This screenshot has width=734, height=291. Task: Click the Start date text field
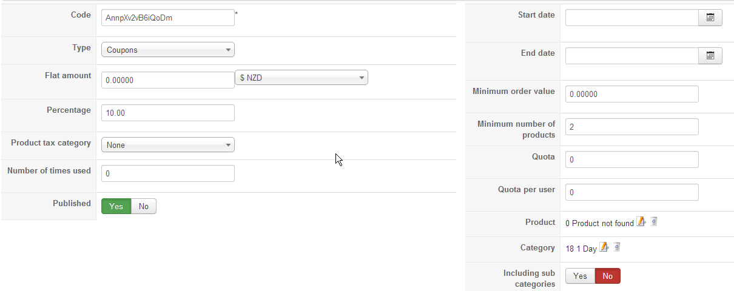tap(631, 18)
